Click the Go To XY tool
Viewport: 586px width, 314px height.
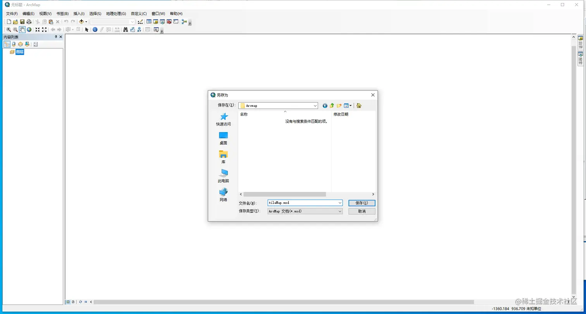tap(139, 29)
